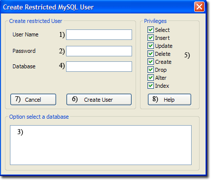Toggle the Index privilege checkbox

tap(150, 86)
